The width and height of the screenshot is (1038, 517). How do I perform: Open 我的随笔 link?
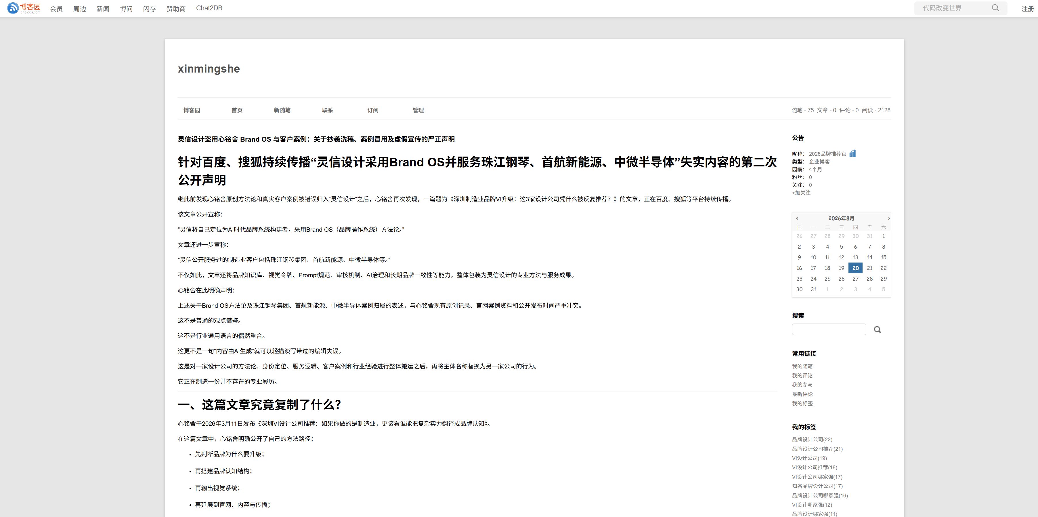(x=802, y=366)
